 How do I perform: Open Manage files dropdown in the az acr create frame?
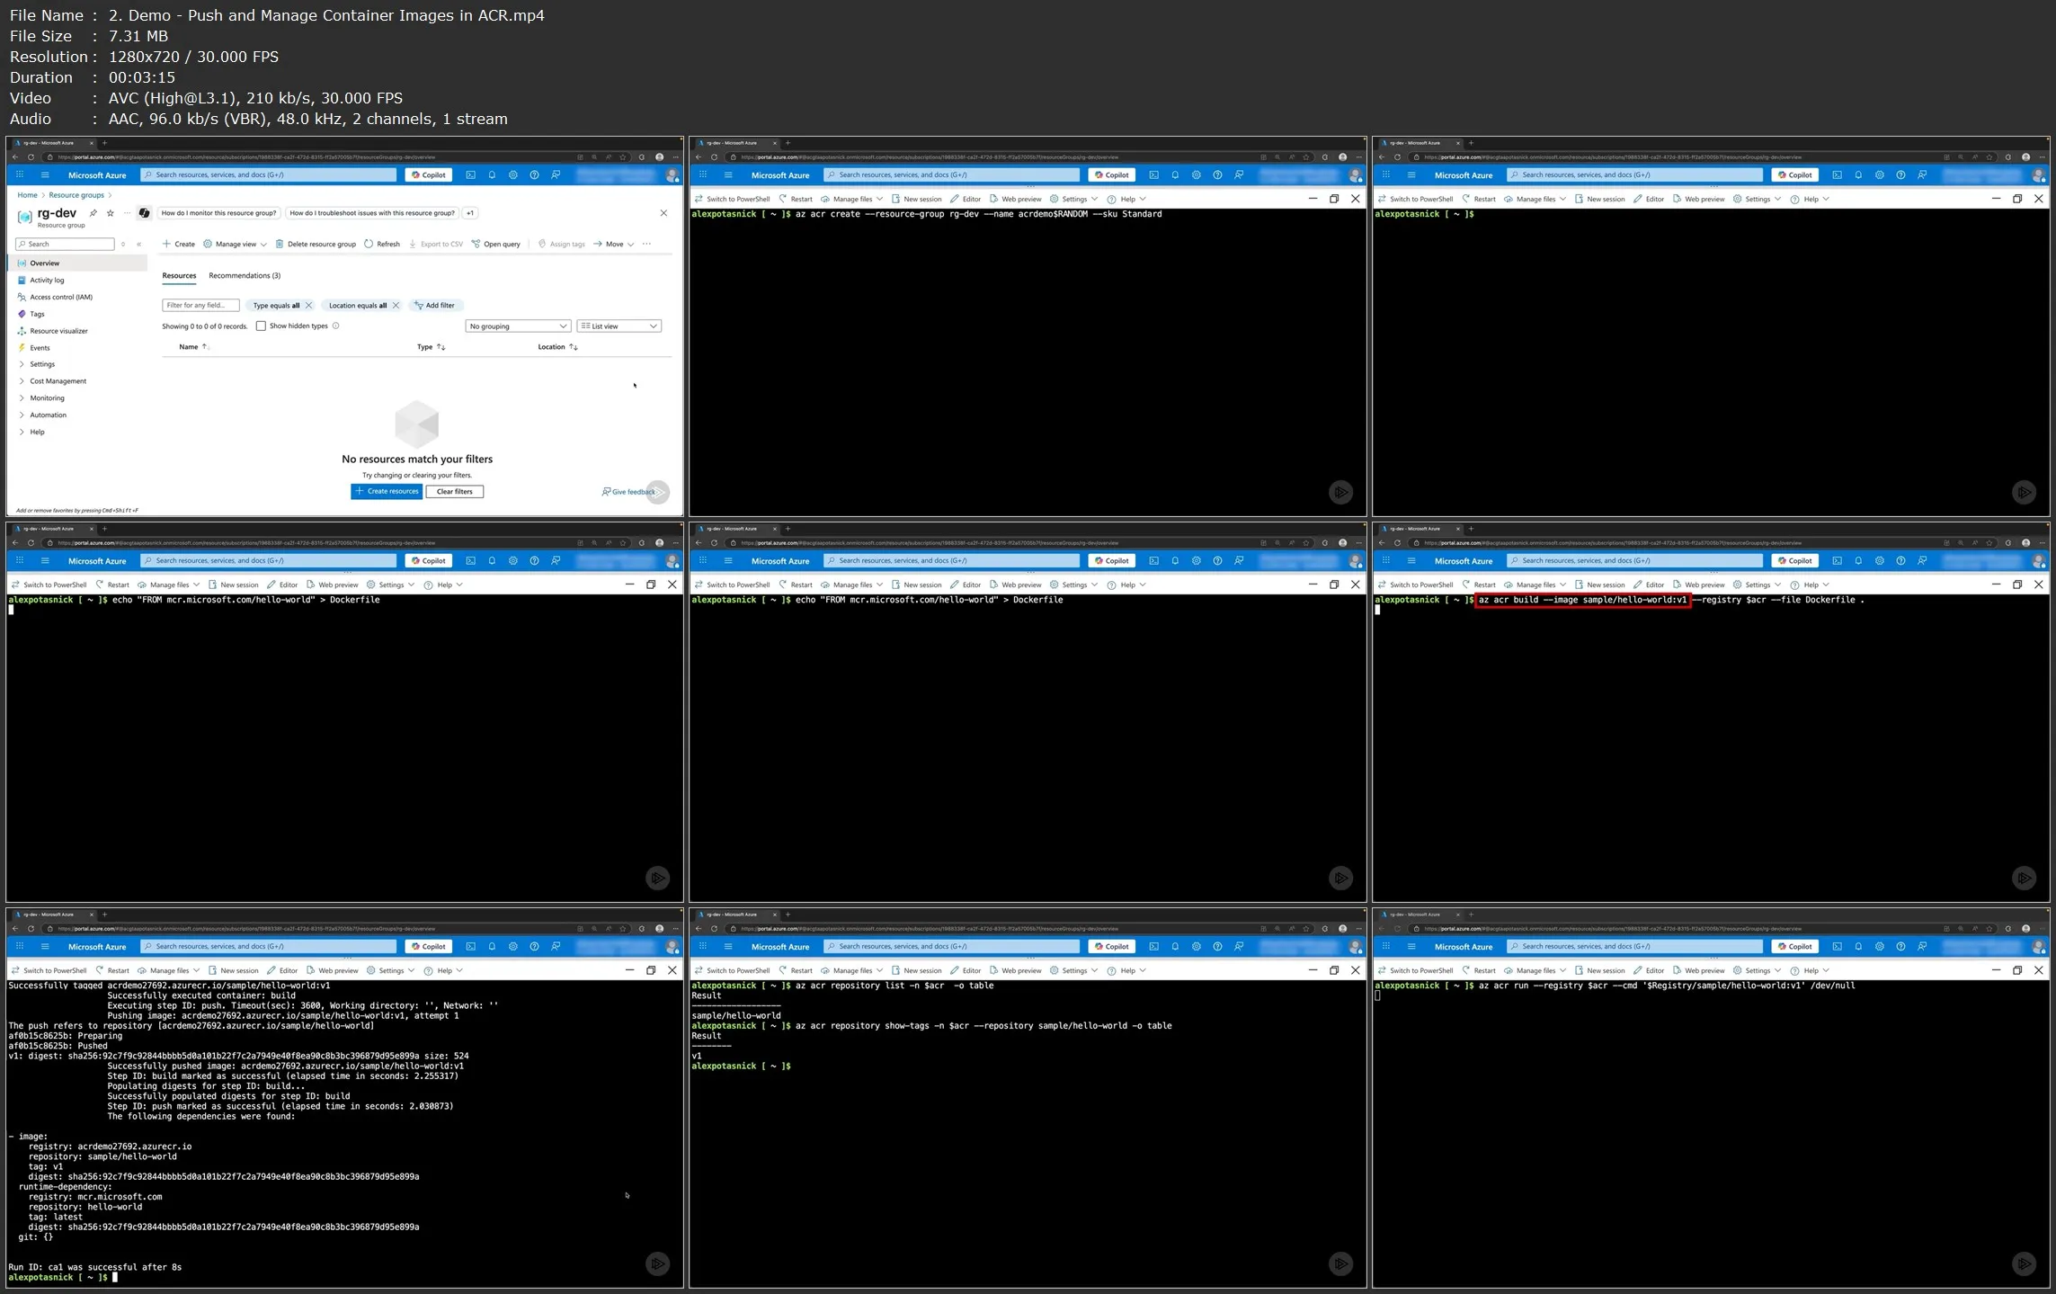click(851, 199)
